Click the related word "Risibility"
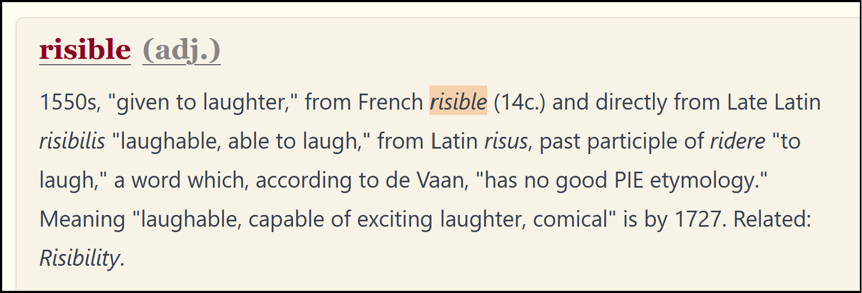 coord(80,258)
